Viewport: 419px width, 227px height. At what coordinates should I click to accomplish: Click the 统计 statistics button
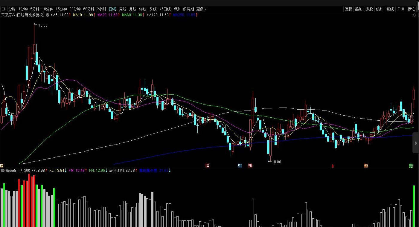point(380,9)
